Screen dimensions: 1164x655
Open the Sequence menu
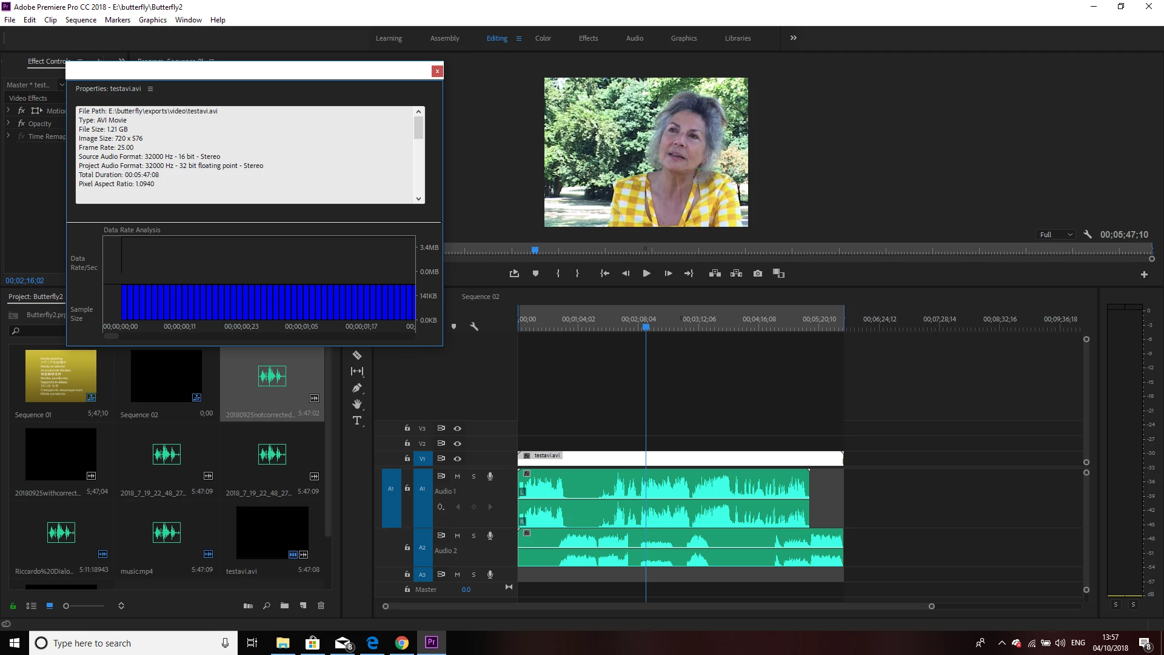81,20
